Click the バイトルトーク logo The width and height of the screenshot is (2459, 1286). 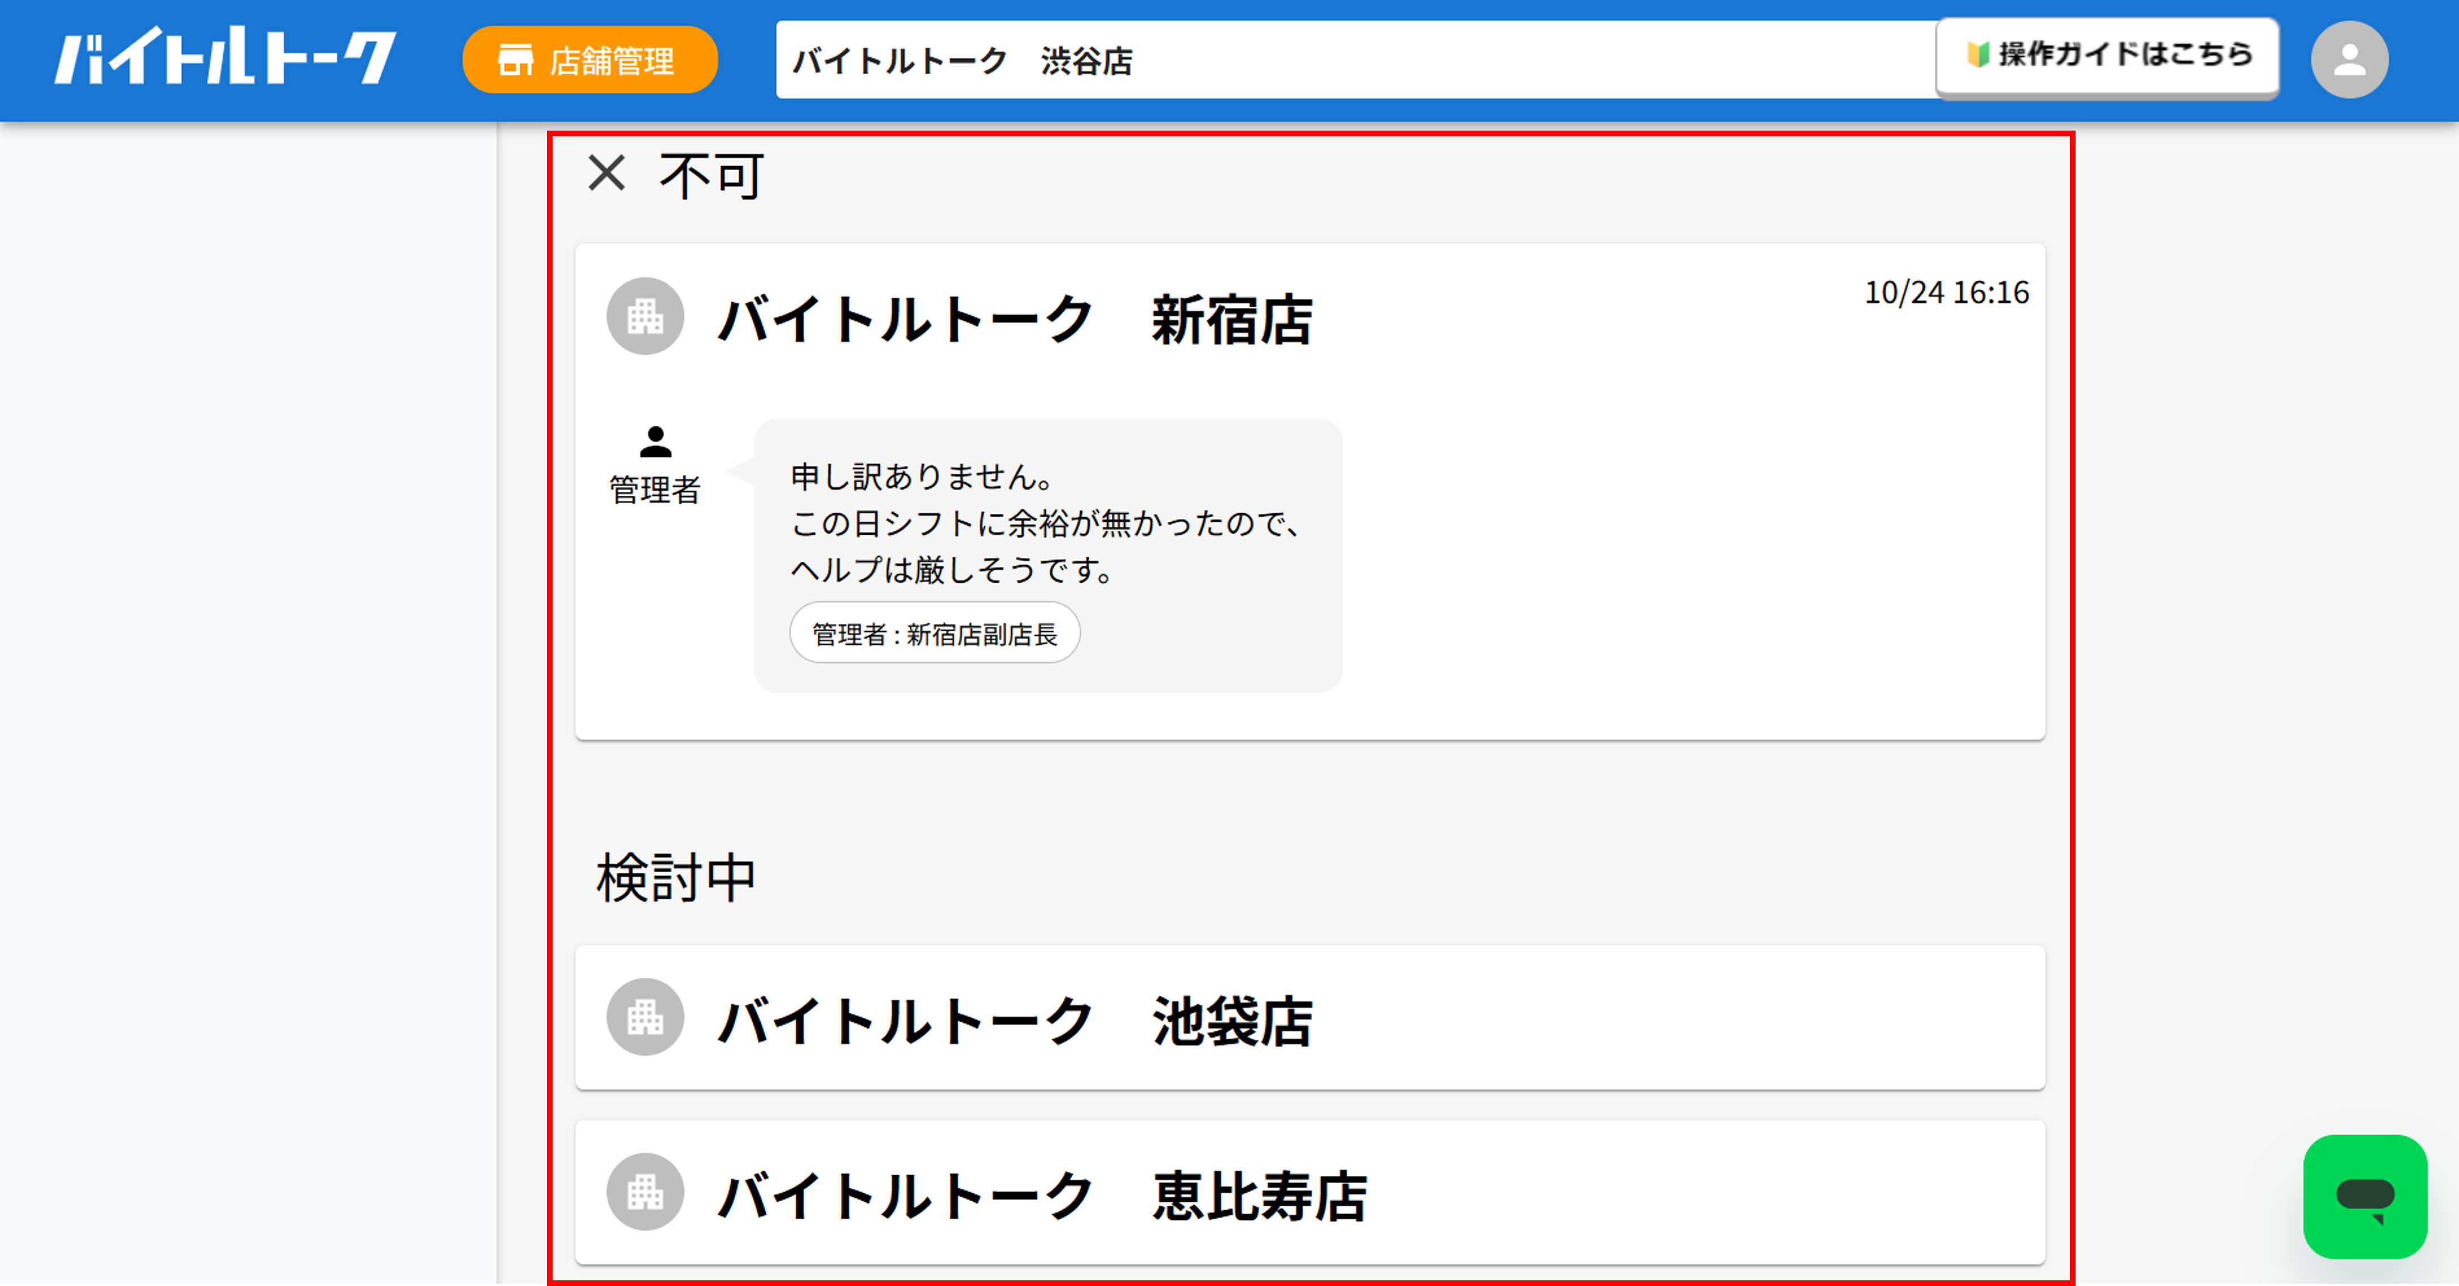225,57
